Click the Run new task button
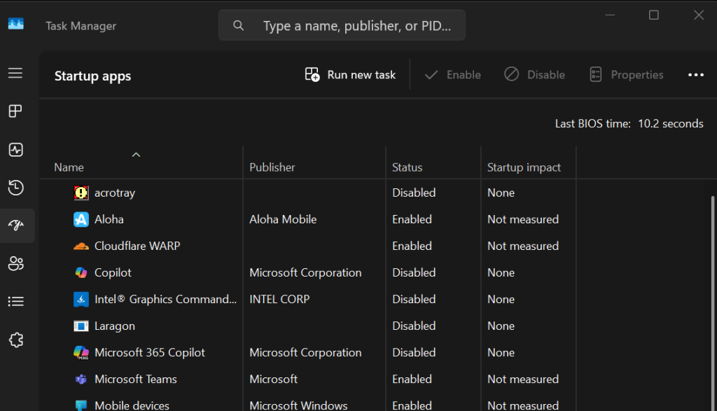The height and width of the screenshot is (411, 717). [x=351, y=75]
